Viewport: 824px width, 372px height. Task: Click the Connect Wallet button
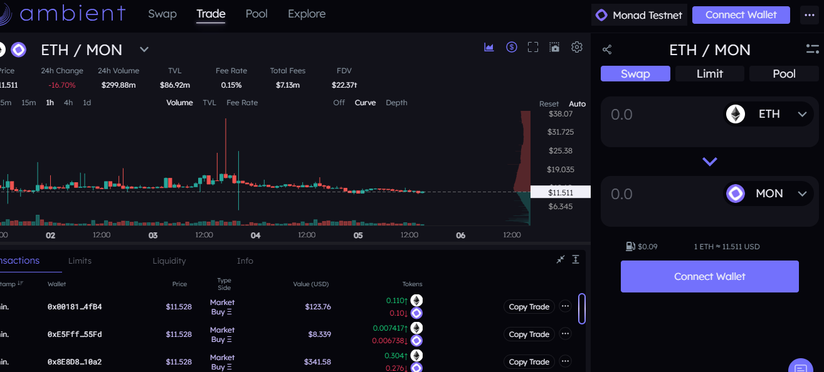[709, 276]
